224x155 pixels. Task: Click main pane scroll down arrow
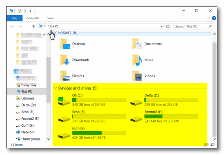tap(215, 139)
